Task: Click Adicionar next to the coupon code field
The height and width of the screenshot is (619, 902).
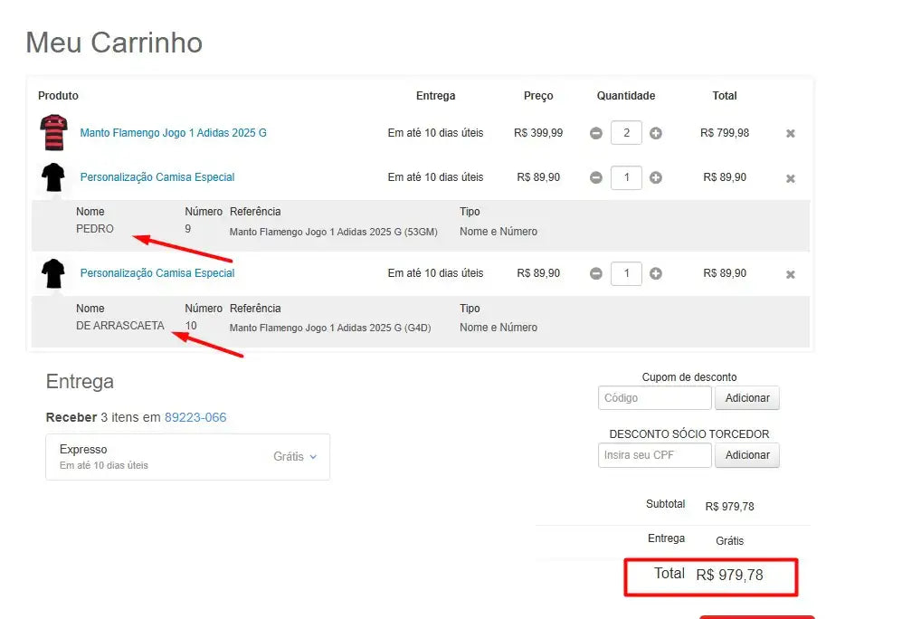Action: tap(746, 398)
